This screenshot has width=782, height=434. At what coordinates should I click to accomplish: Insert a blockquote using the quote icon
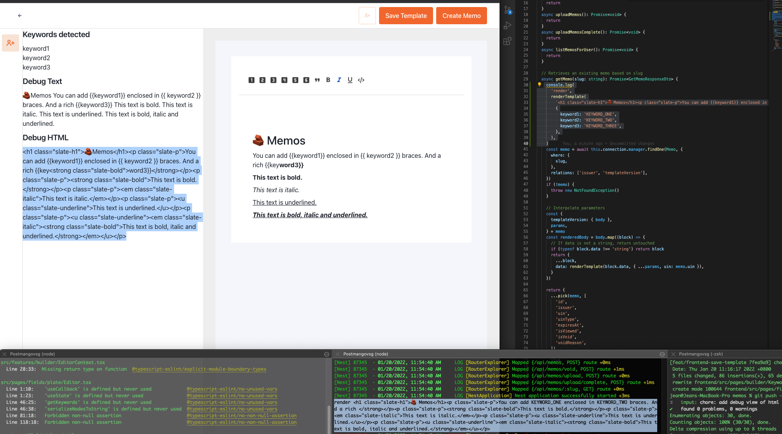click(317, 80)
